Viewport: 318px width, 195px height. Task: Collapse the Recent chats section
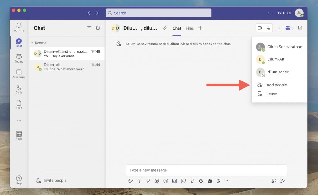point(32,43)
